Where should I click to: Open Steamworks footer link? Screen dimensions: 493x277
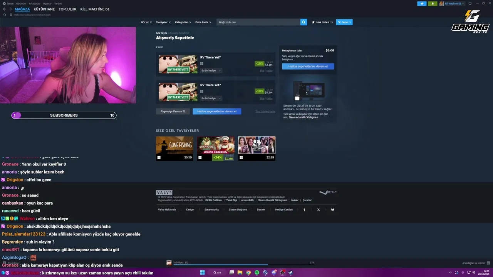point(211,210)
